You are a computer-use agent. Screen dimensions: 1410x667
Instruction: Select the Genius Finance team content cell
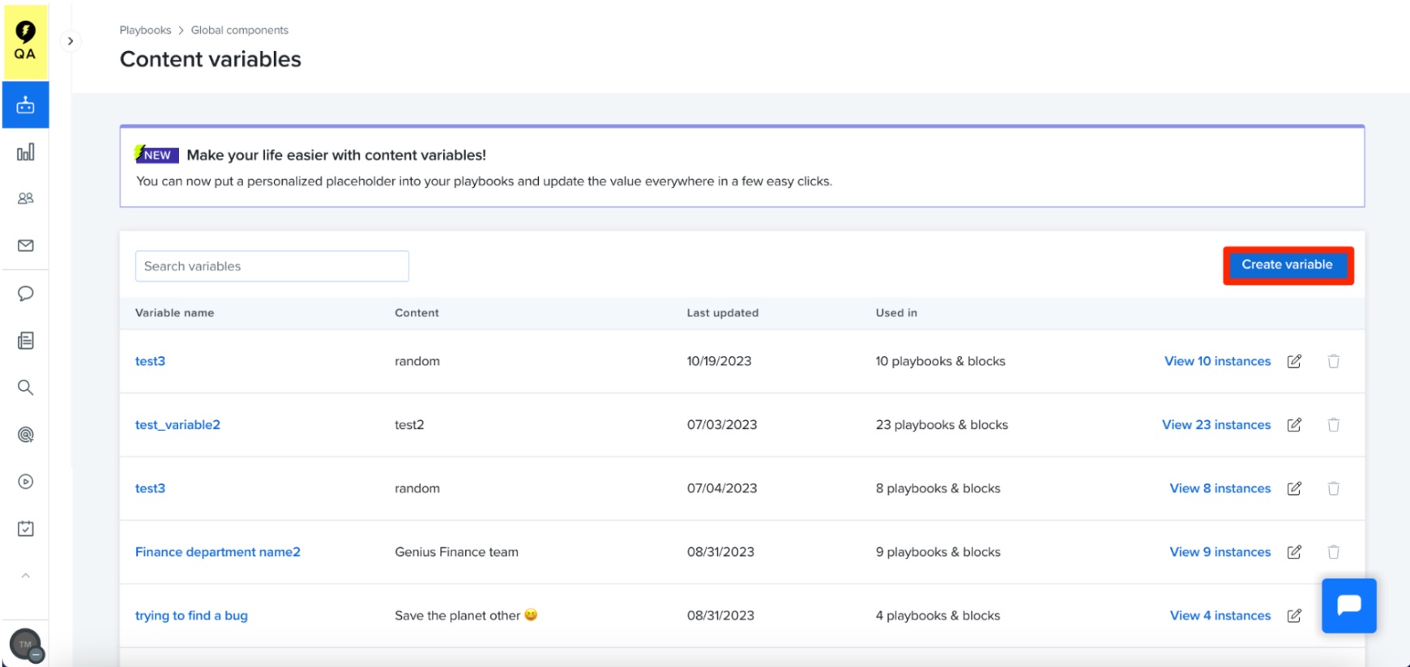click(456, 552)
